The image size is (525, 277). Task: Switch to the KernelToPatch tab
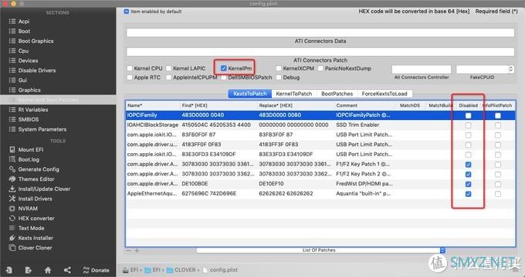tap(294, 94)
